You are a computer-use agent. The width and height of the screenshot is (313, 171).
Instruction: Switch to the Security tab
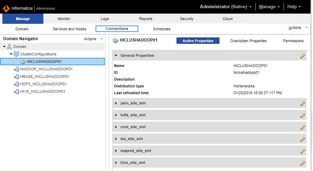pyautogui.click(x=187, y=19)
